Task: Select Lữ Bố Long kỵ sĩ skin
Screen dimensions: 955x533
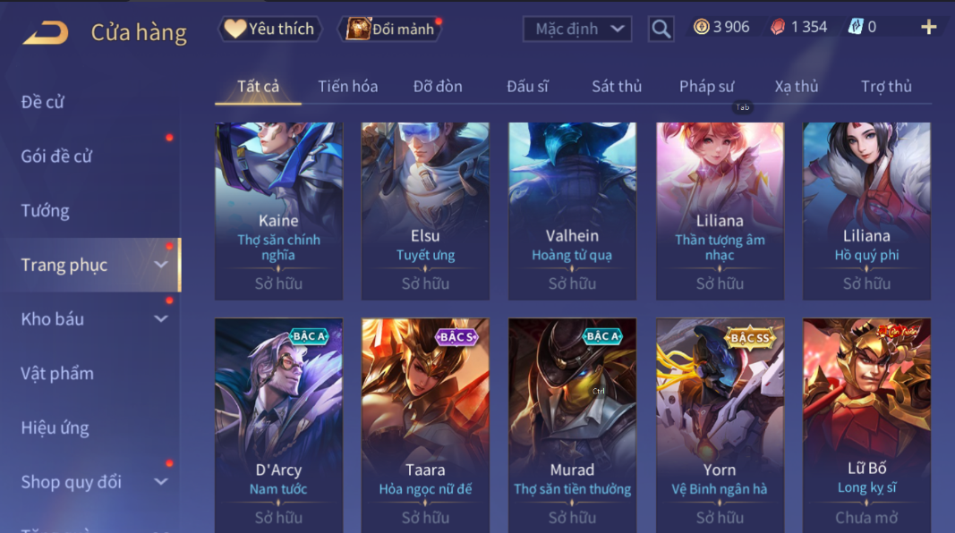Action: tap(866, 426)
